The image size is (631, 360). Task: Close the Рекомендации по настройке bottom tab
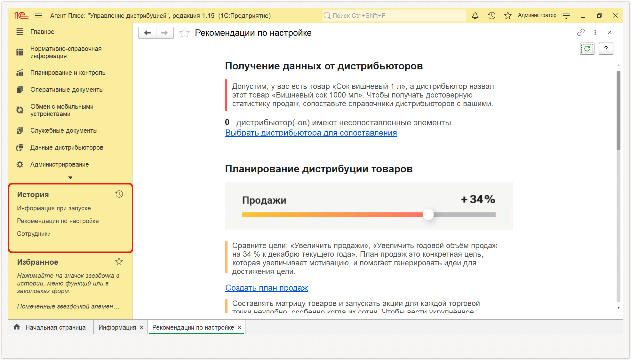[x=239, y=327]
